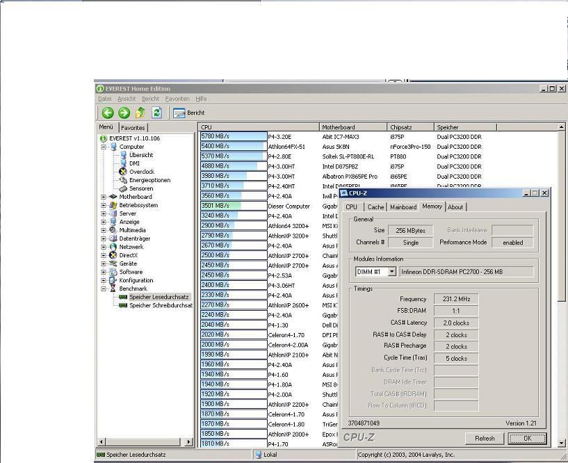This screenshot has height=463, width=568.
Task: Select the DMI tree item icon
Action: pos(124,163)
